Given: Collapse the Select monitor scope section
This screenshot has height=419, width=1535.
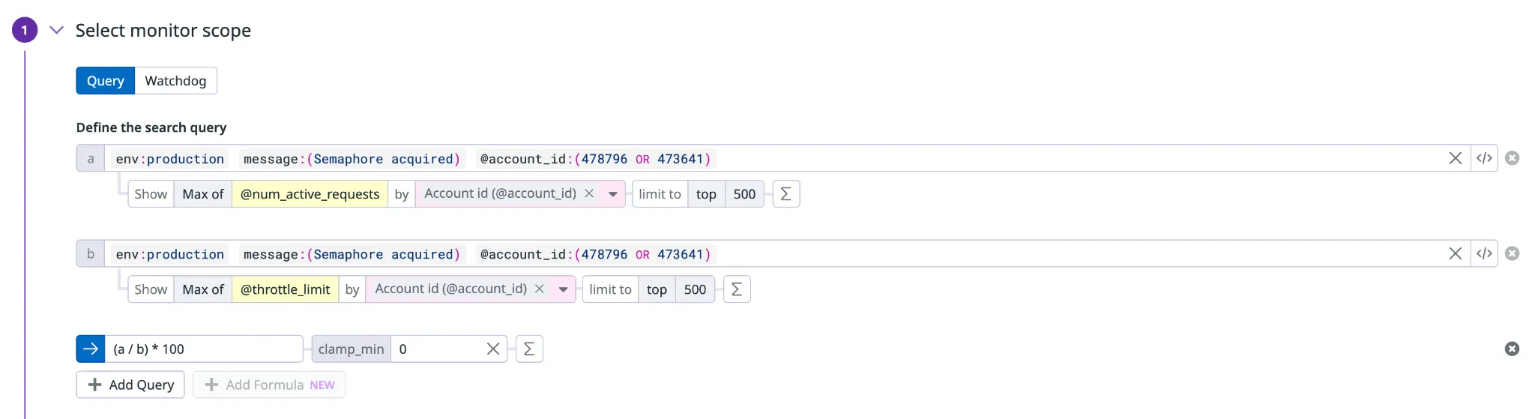Looking at the screenshot, I should pyautogui.click(x=56, y=30).
